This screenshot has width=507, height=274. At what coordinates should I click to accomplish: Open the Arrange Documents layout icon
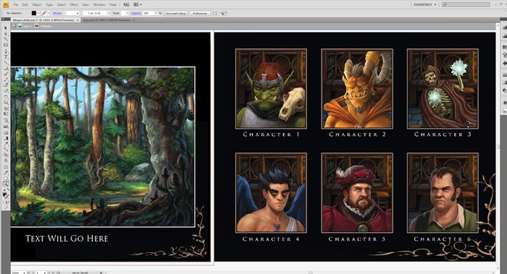point(136,4)
